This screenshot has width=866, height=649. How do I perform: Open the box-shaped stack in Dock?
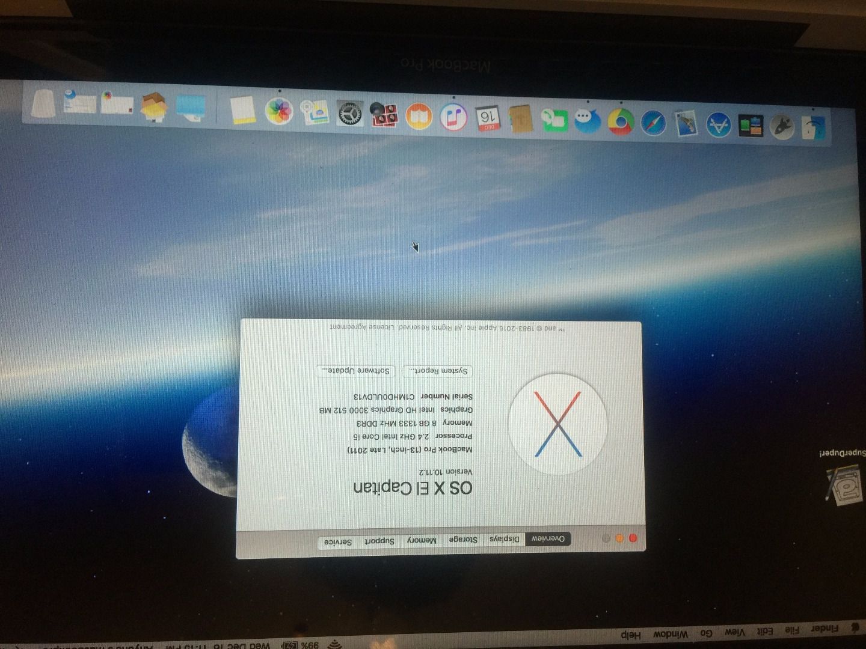154,107
